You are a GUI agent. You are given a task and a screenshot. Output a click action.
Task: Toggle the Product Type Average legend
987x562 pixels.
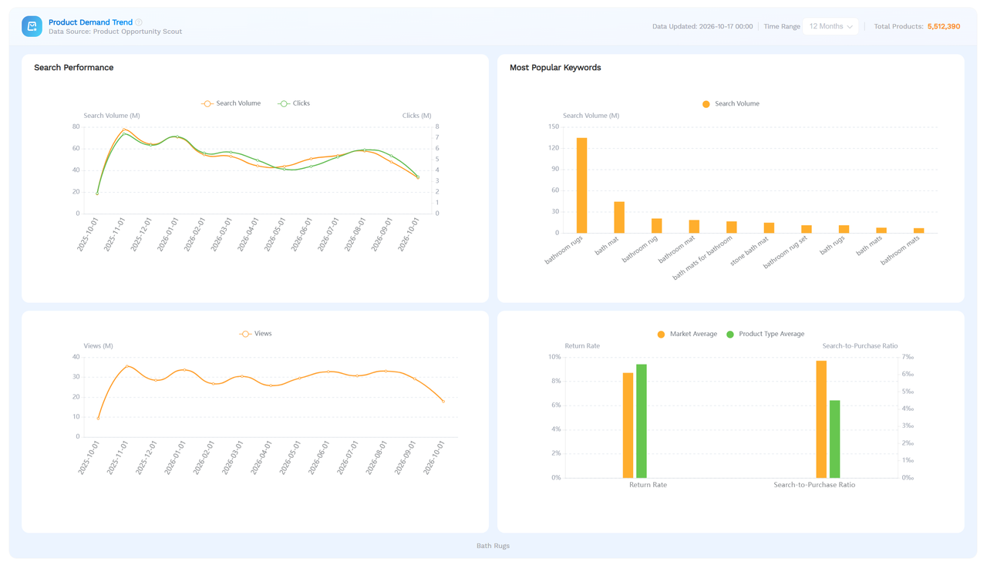pyautogui.click(x=766, y=334)
